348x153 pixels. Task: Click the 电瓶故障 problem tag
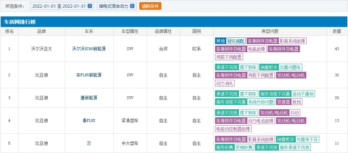[257, 49]
